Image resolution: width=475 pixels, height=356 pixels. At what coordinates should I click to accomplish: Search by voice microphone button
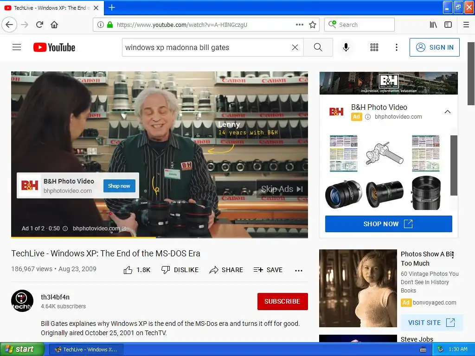346,47
